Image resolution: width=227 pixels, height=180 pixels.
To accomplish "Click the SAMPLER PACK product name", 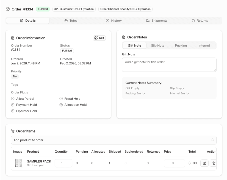I will (39, 161).
